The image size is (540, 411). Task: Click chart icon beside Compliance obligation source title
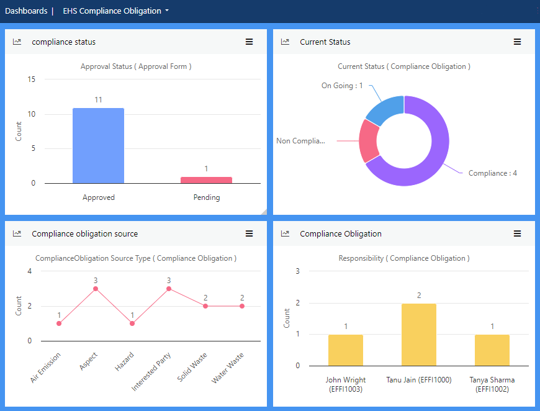17,234
